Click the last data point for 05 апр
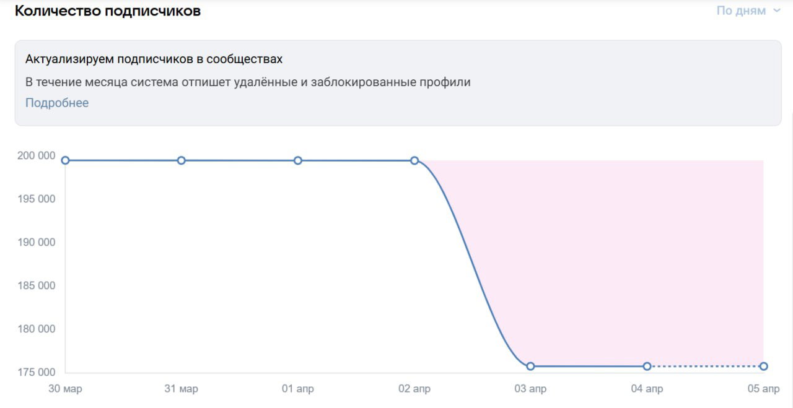 pyautogui.click(x=763, y=366)
